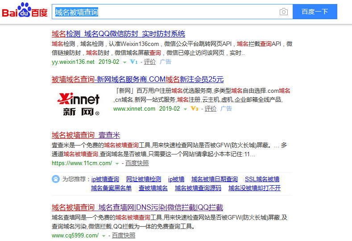Open 百度快照 for 11cm.com result
The width and height of the screenshot is (352, 241).
coord(137,163)
